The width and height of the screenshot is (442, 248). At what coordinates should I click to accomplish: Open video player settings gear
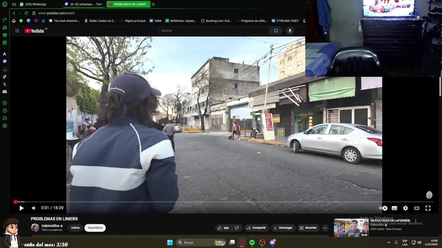click(405, 208)
